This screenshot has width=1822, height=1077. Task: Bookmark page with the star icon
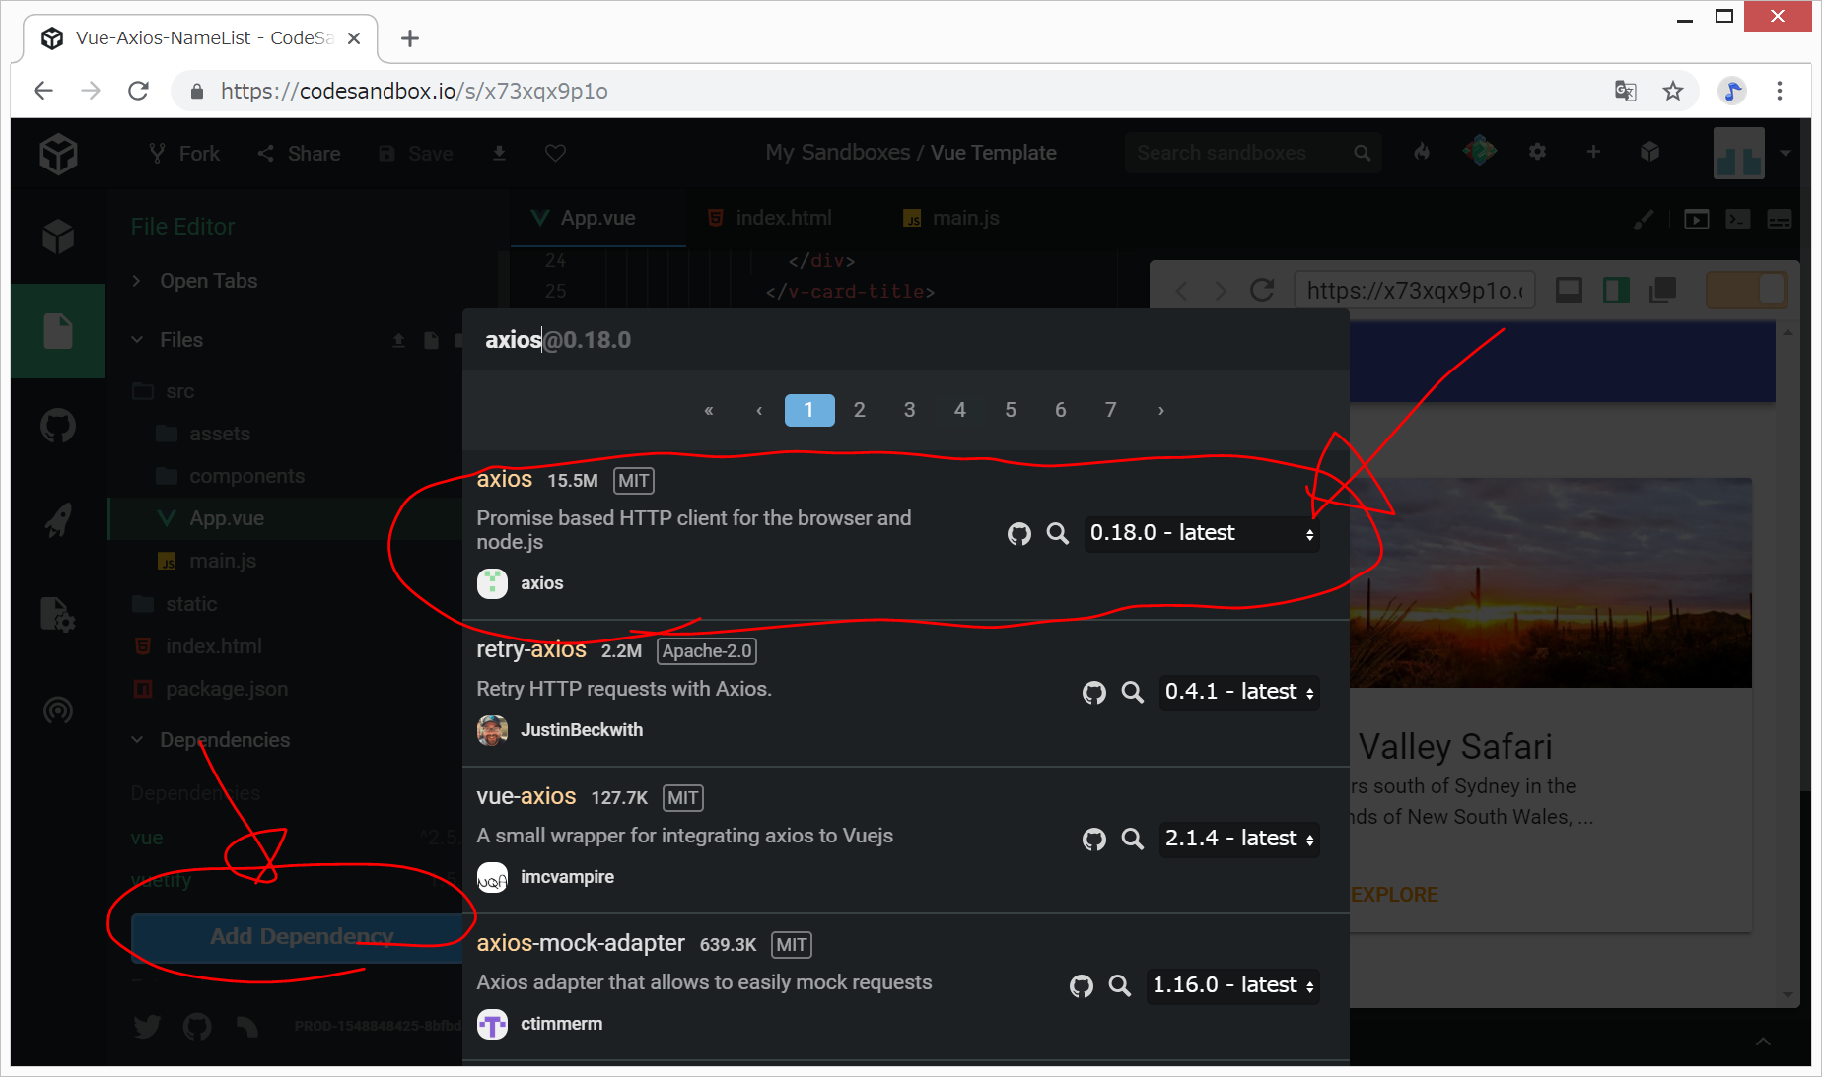click(x=1672, y=92)
